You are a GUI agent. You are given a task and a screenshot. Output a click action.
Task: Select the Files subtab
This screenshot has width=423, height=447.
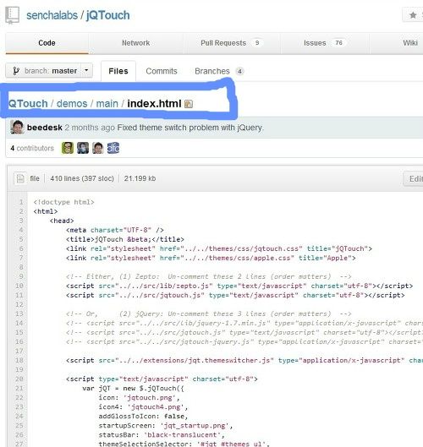118,71
